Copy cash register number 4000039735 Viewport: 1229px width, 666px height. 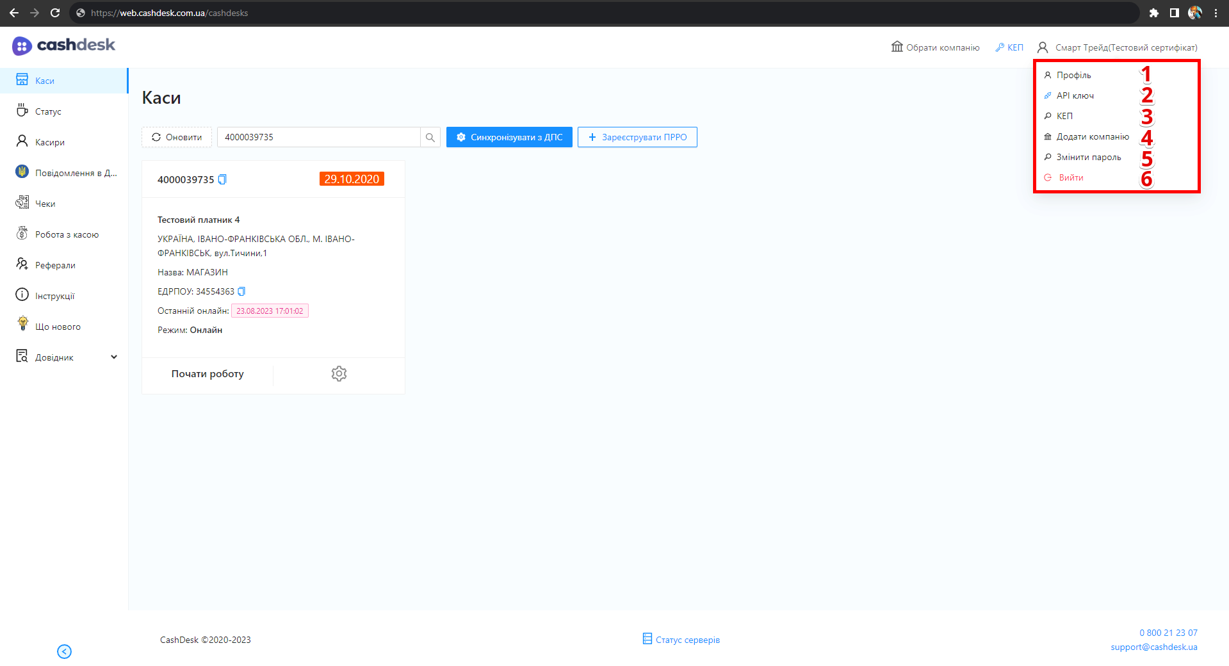tap(222, 180)
